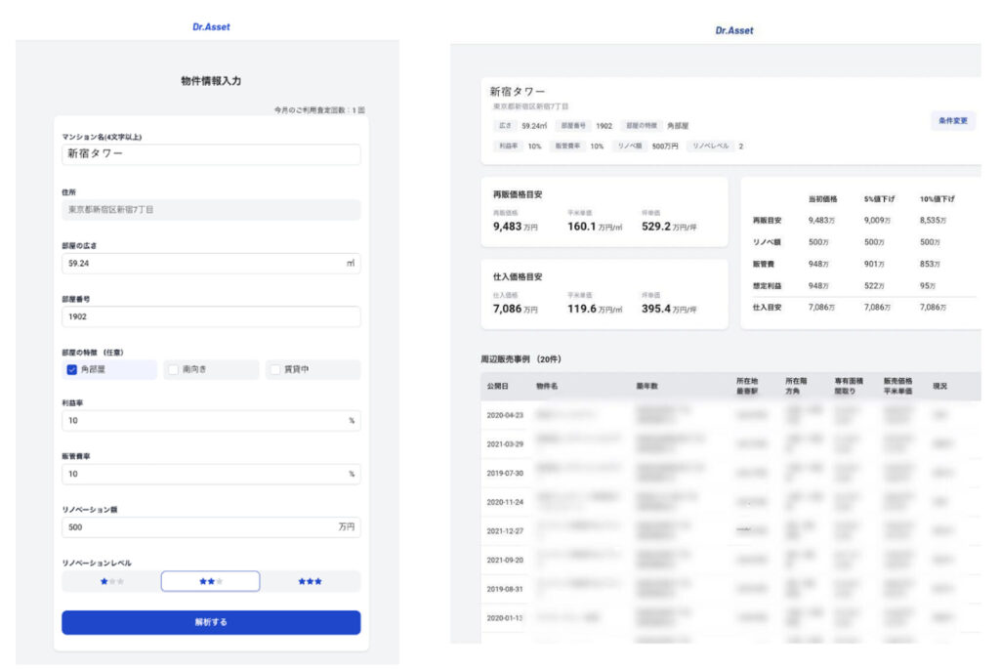Click the 物件名 column header

547,386
